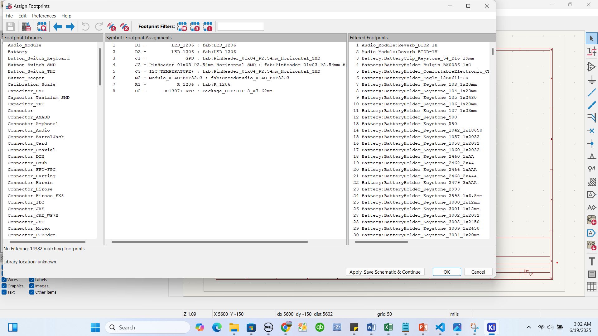Click Apply, Save Schematic & Continue
The image size is (598, 336).
385,272
